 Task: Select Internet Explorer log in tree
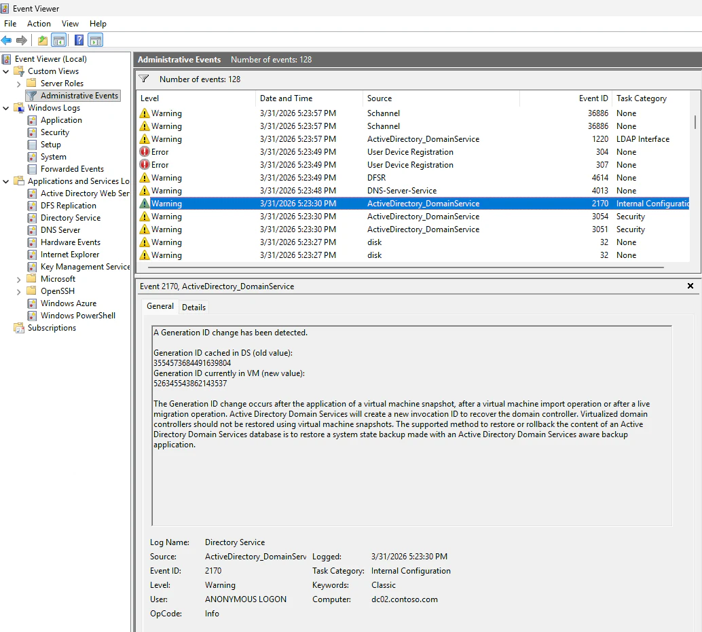70,255
